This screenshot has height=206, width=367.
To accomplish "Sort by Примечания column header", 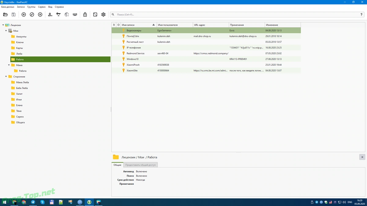I will tap(247, 25).
